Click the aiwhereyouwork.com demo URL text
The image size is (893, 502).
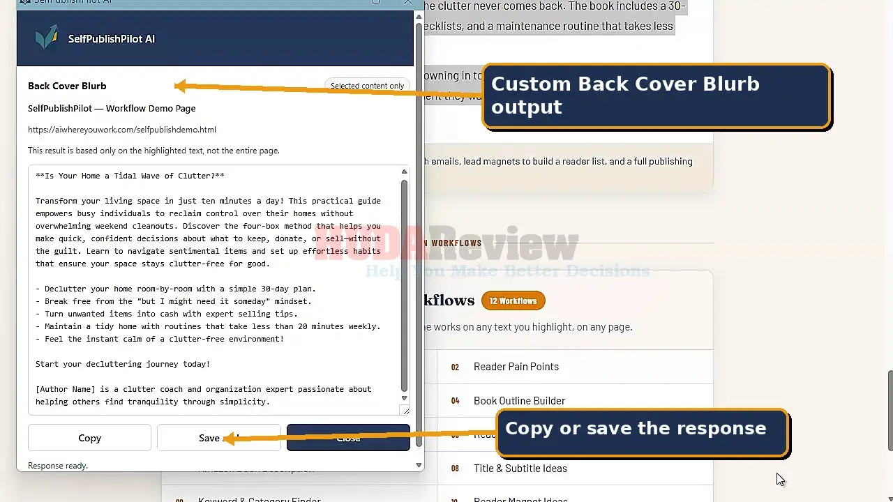122,129
